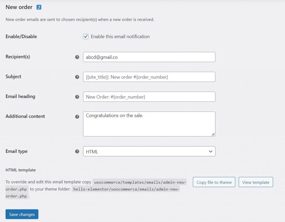Viewport: 285px width, 222px height.
Task: Click the 'Enable this email notification' label text
Action: 120,36
